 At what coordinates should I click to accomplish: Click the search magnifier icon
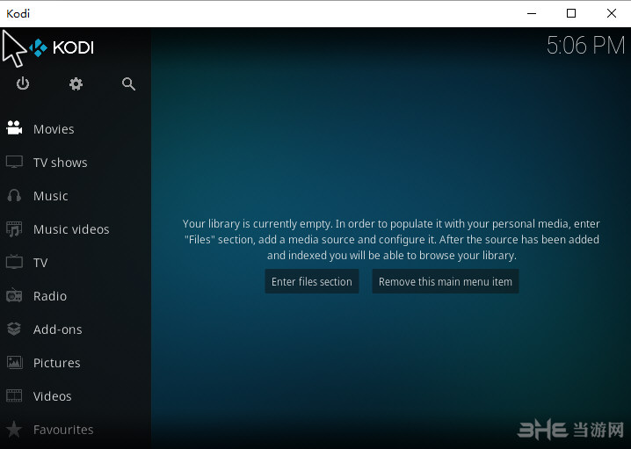[128, 83]
